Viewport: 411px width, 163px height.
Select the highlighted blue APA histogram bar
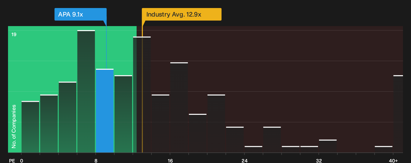click(x=105, y=111)
